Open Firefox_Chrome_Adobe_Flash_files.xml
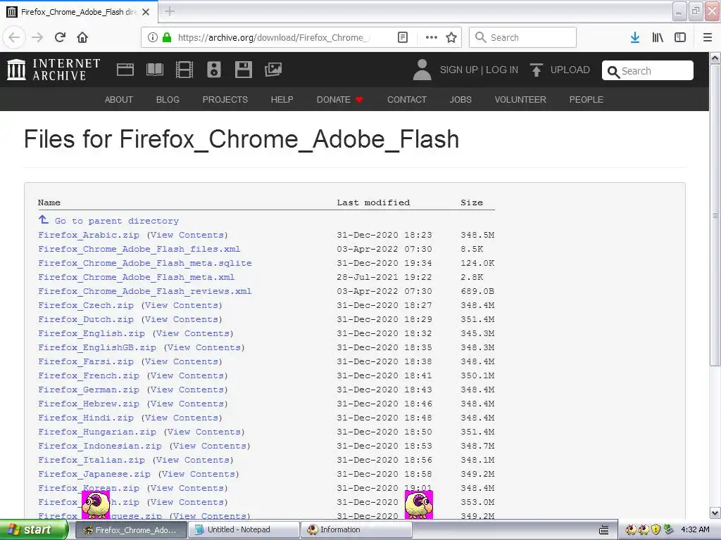Viewport: 721px width, 540px height. [x=139, y=249]
